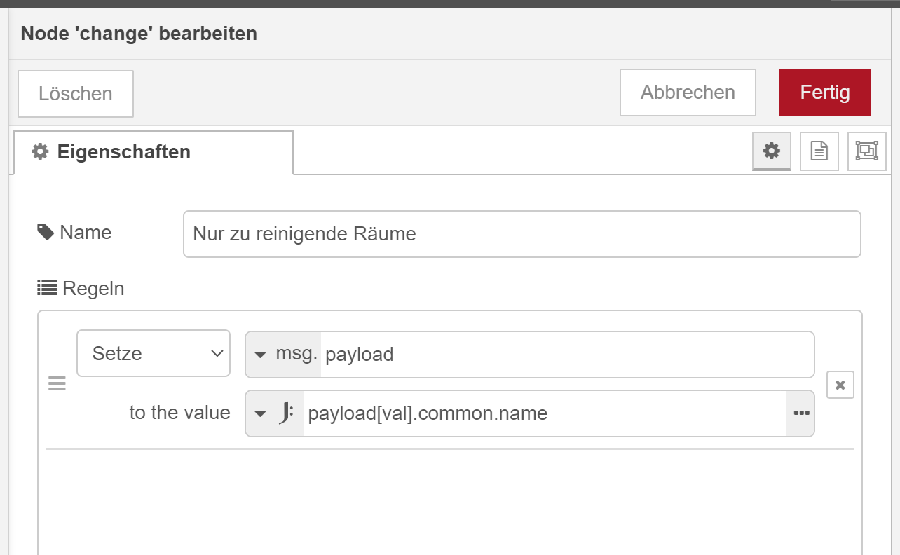Click the dialog title 'Node 'change' bearbeiten'
This screenshot has width=900, height=555.
pyautogui.click(x=139, y=33)
